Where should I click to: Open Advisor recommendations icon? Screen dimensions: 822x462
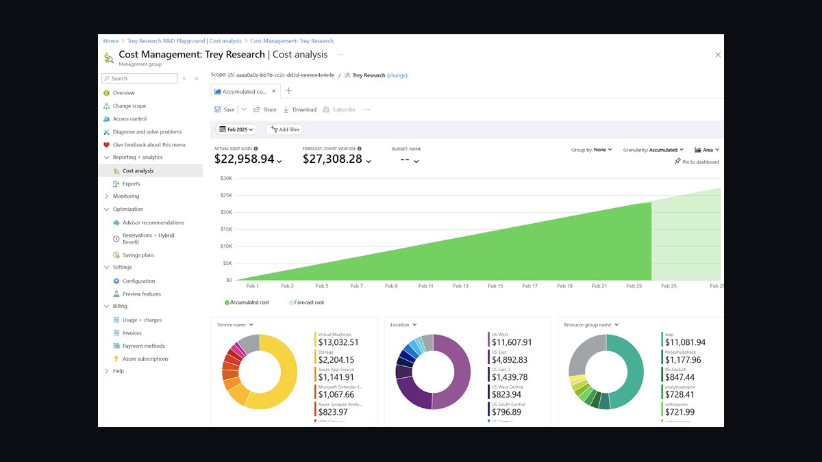(x=116, y=222)
